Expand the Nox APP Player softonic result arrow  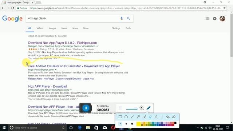(x=71, y=90)
